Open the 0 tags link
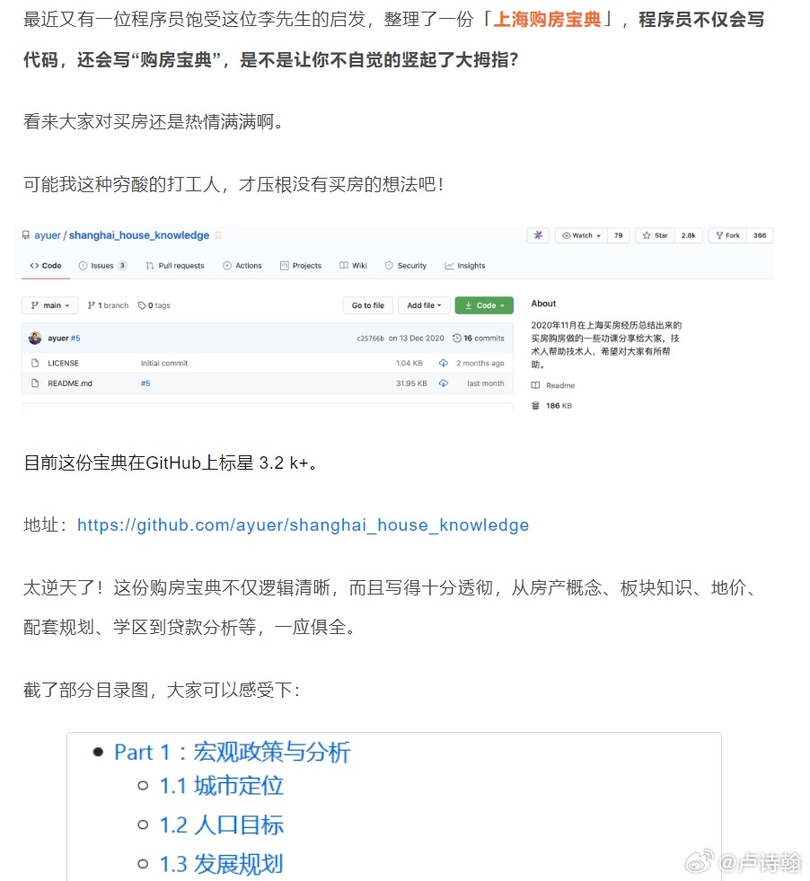The width and height of the screenshot is (810, 881). [x=154, y=305]
